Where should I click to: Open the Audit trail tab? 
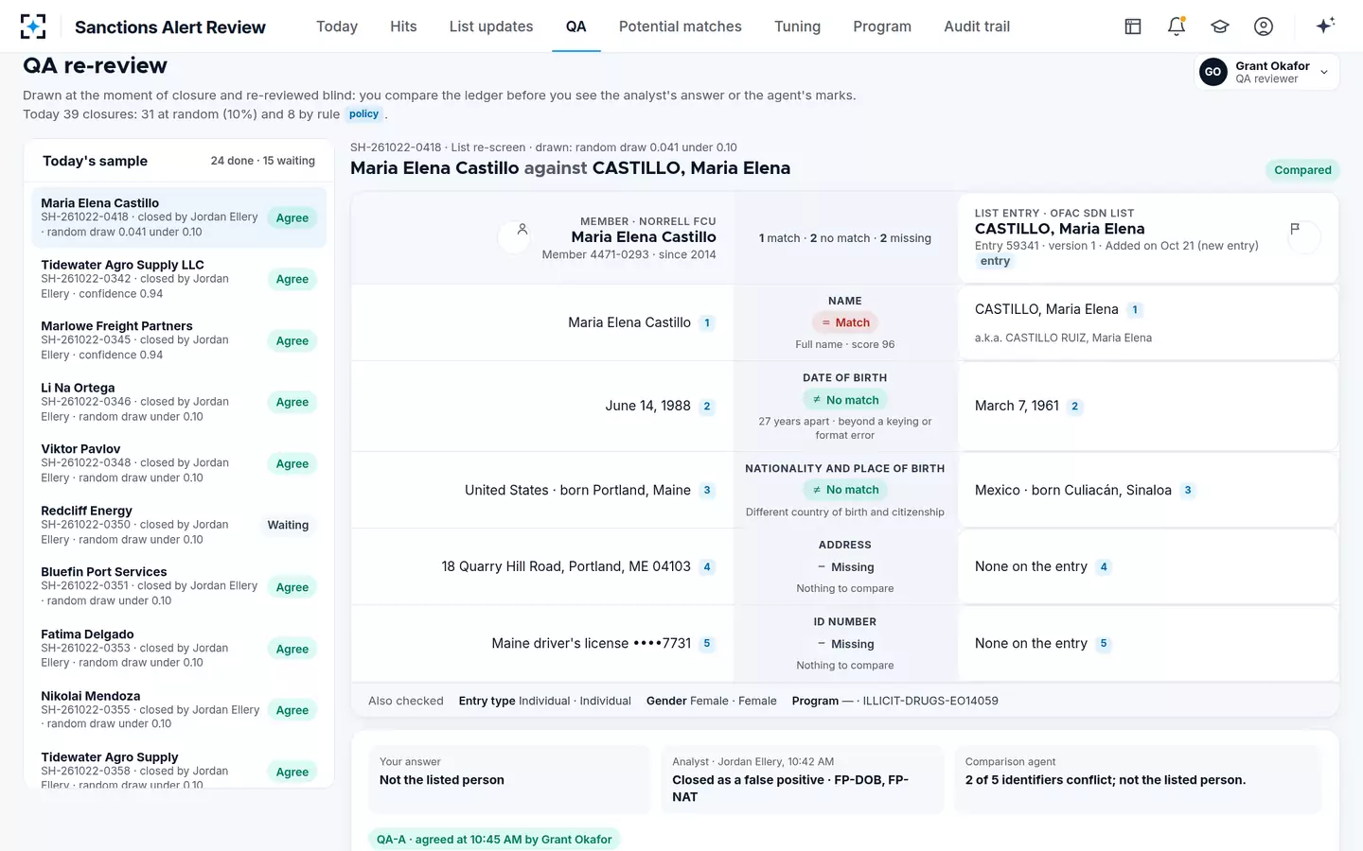(977, 26)
